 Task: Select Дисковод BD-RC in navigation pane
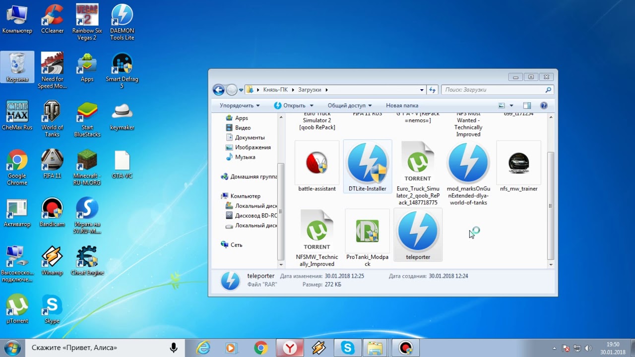click(x=251, y=216)
